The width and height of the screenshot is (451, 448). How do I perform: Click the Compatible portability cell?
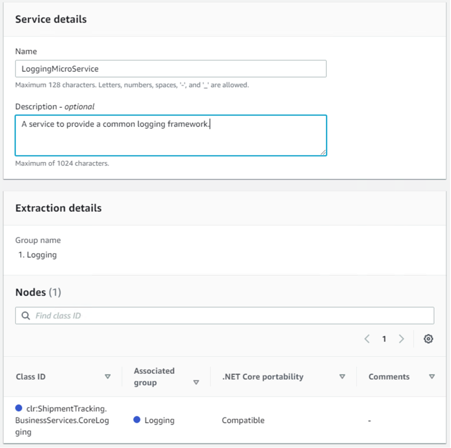(243, 420)
